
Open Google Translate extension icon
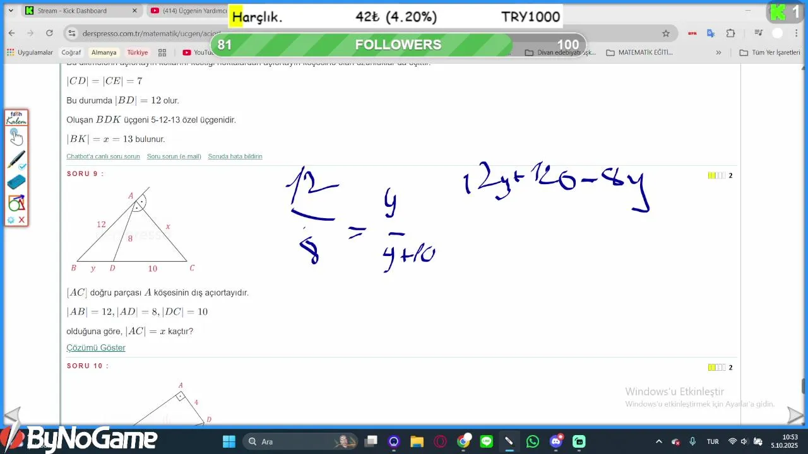click(711, 33)
